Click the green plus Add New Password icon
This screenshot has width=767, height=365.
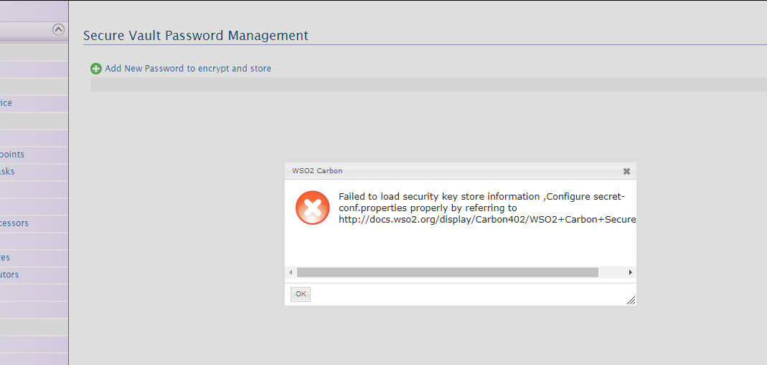95,69
